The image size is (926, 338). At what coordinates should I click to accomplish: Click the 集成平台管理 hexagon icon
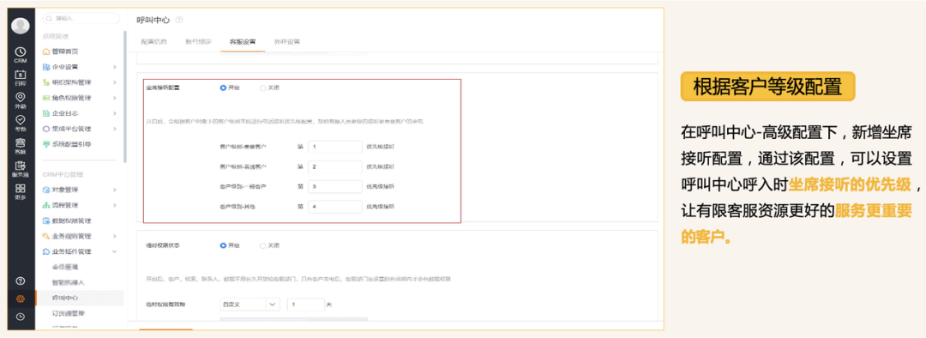tap(46, 128)
